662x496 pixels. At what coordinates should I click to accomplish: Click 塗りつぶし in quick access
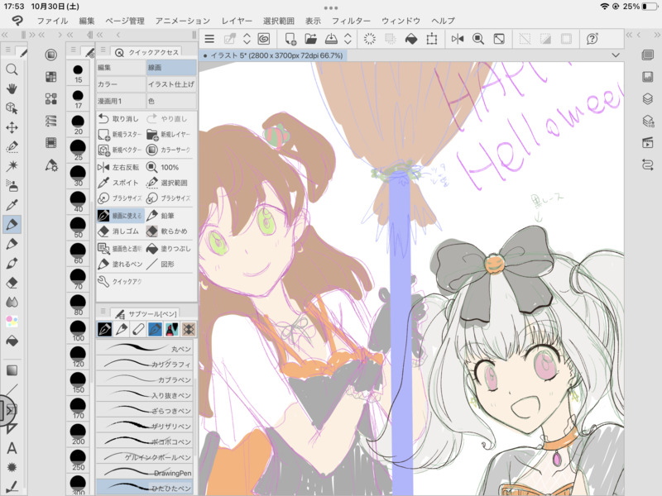point(169,249)
